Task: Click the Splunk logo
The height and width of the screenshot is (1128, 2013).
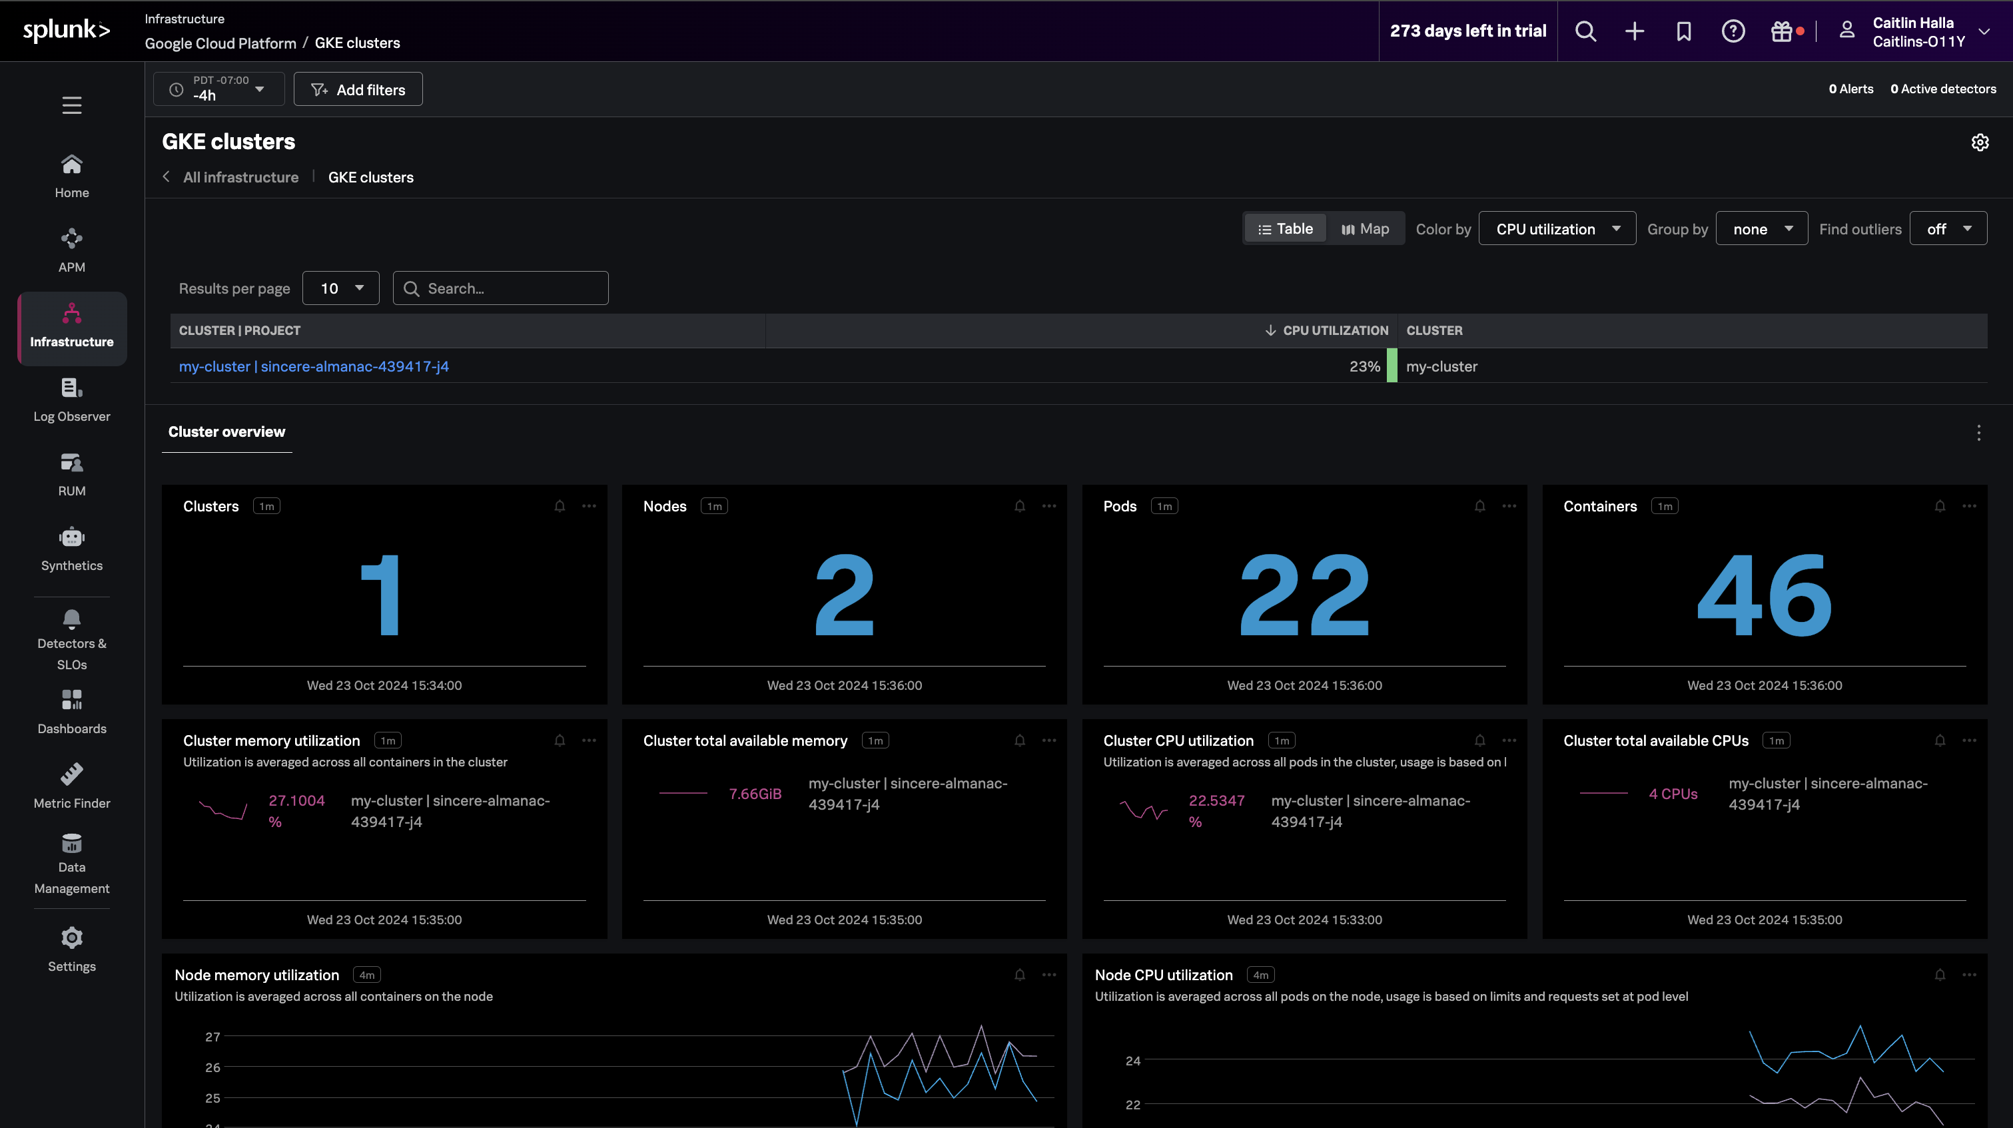Action: click(67, 31)
